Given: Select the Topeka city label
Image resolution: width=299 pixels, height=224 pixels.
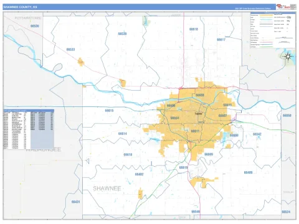Looking at the screenshot, I should pyautogui.click(x=198, y=113).
